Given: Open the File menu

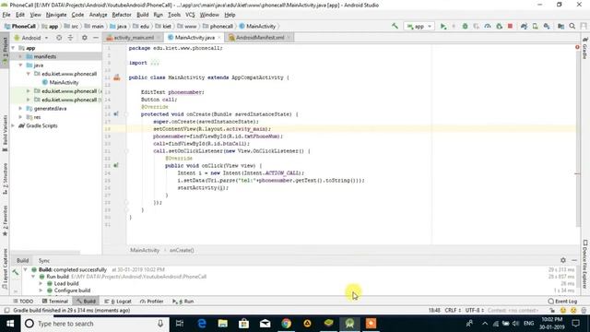Looking at the screenshot, I should coord(6,15).
